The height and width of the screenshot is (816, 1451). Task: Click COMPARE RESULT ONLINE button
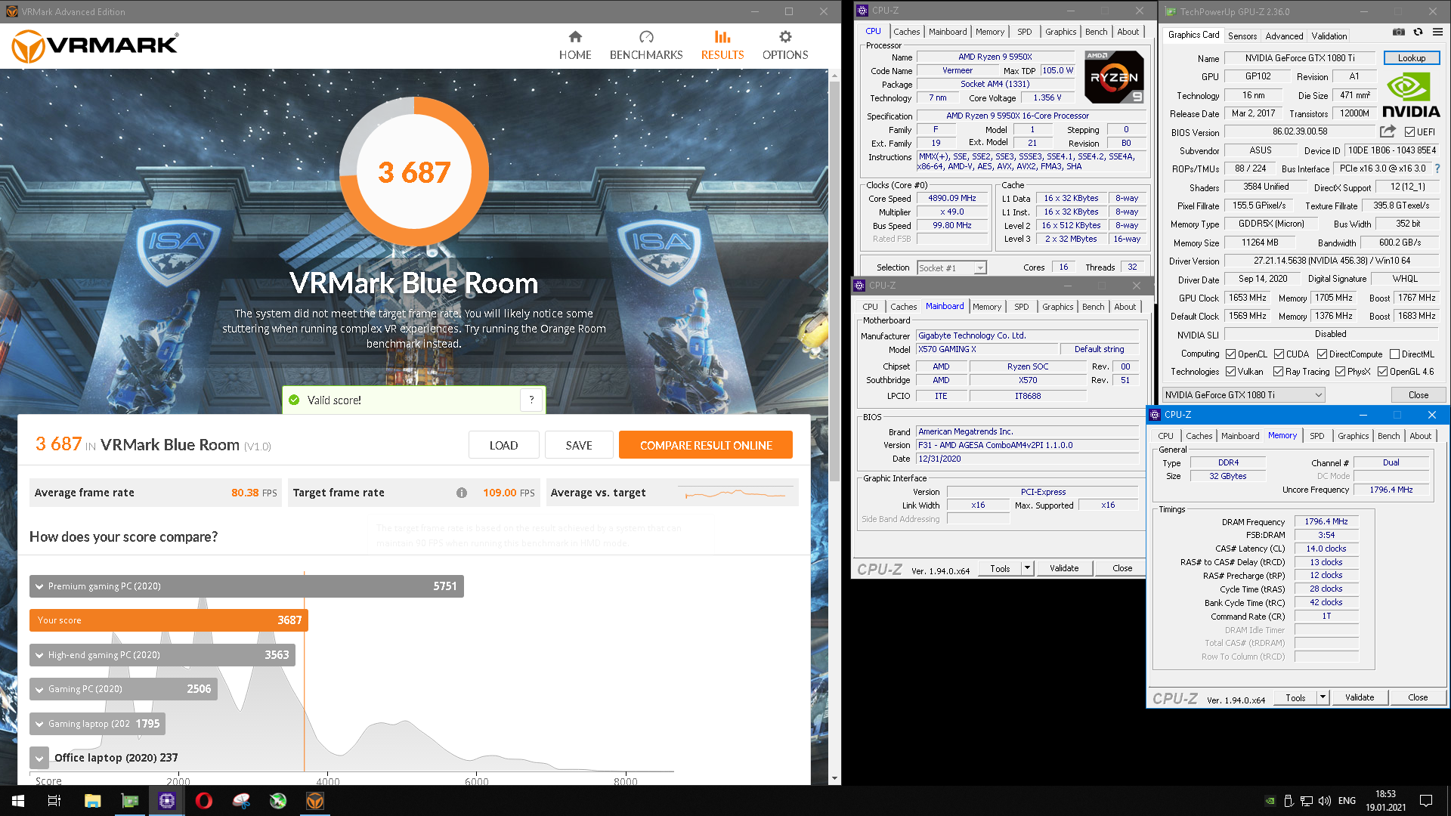click(x=706, y=445)
